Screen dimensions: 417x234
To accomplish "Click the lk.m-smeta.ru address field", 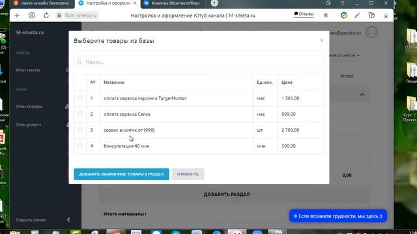I will [x=81, y=16].
